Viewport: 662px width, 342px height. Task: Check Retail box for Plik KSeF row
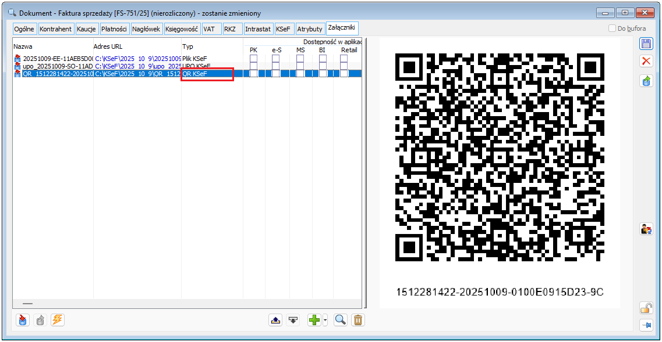pyautogui.click(x=344, y=59)
